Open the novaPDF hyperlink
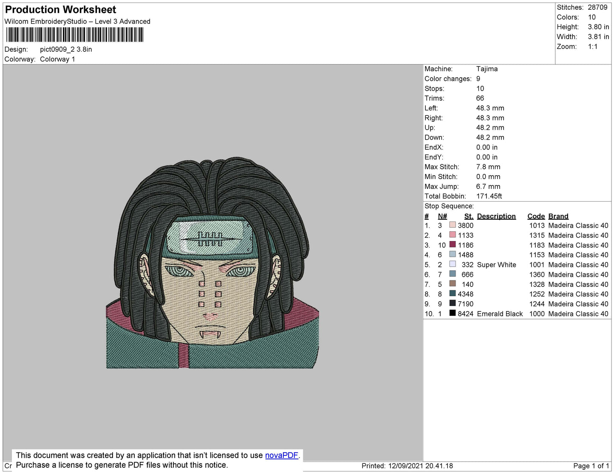Image resolution: width=614 pixels, height=474 pixels. [282, 455]
